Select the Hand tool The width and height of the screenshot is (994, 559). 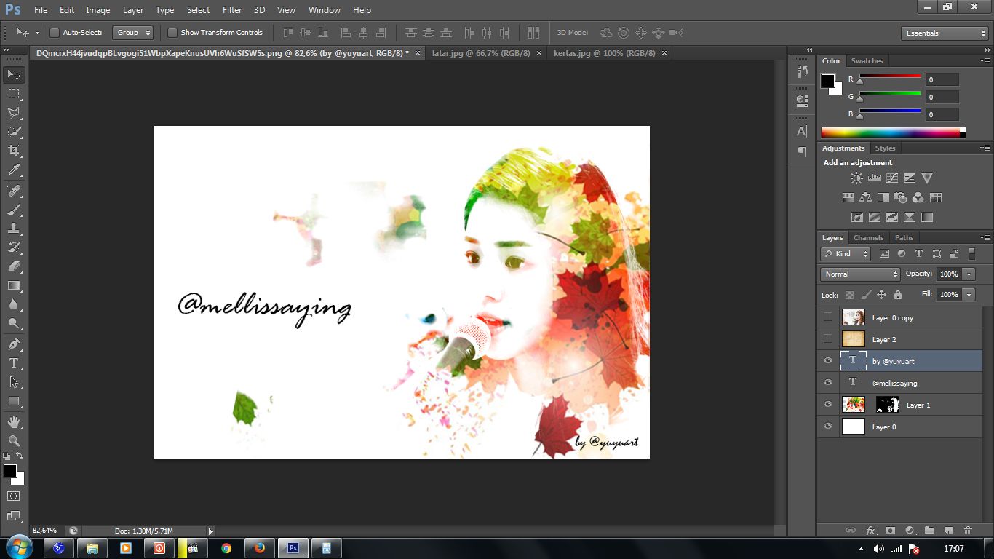pos(14,421)
